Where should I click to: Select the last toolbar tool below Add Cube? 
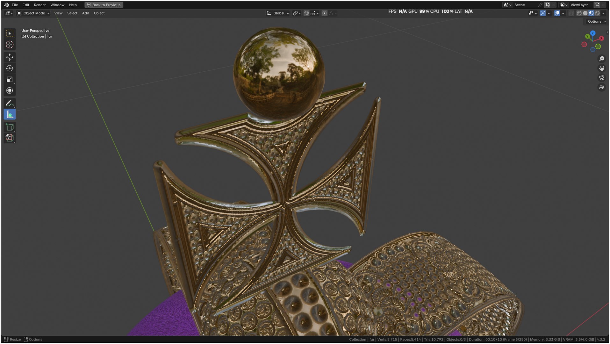click(x=10, y=138)
